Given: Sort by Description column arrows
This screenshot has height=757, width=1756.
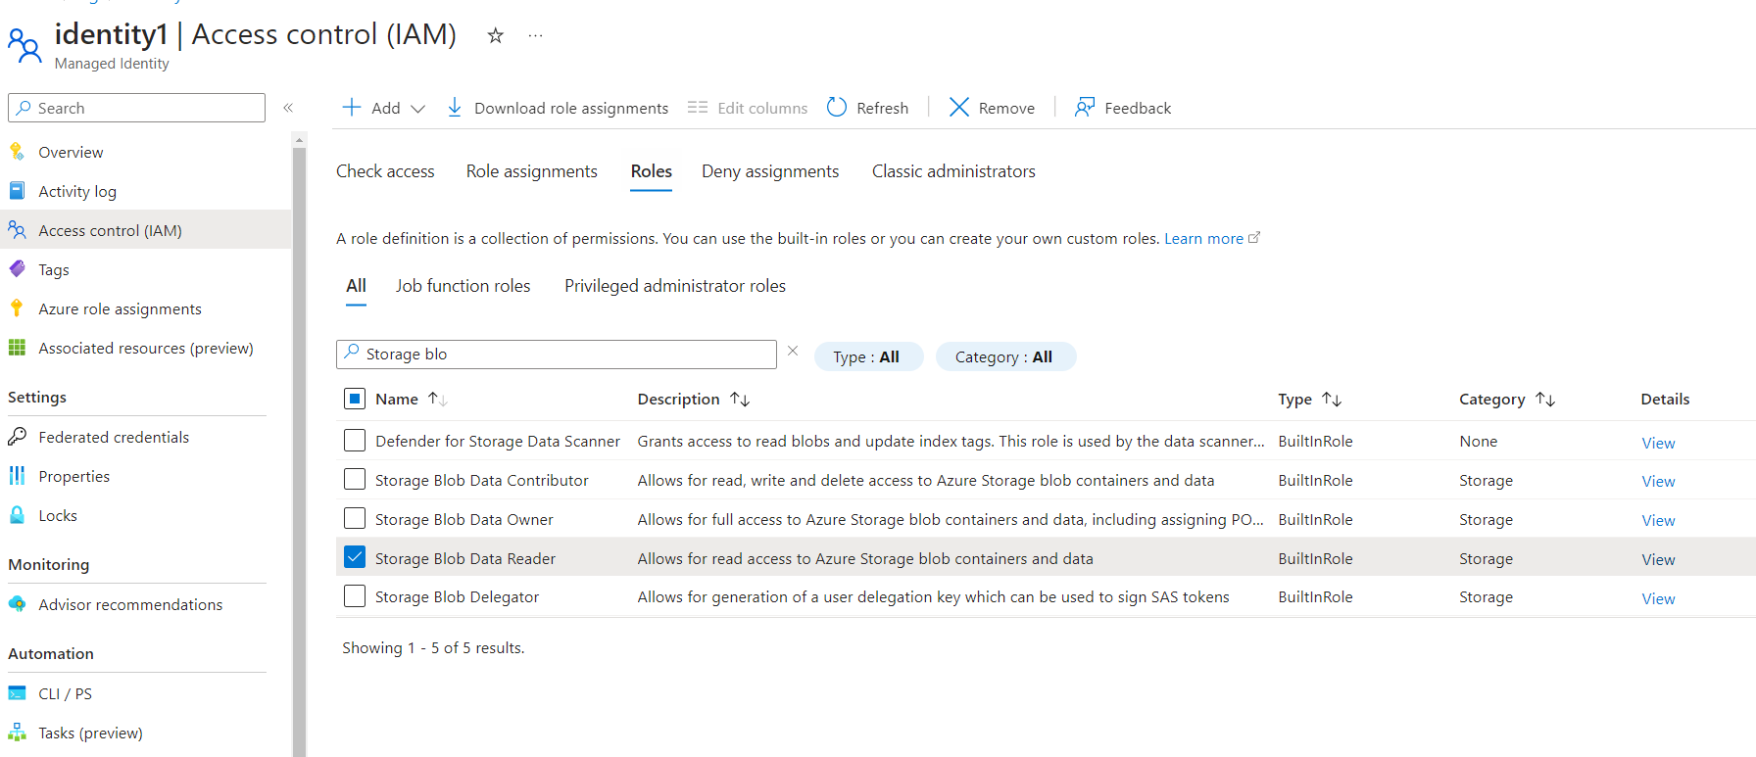Looking at the screenshot, I should point(740,400).
